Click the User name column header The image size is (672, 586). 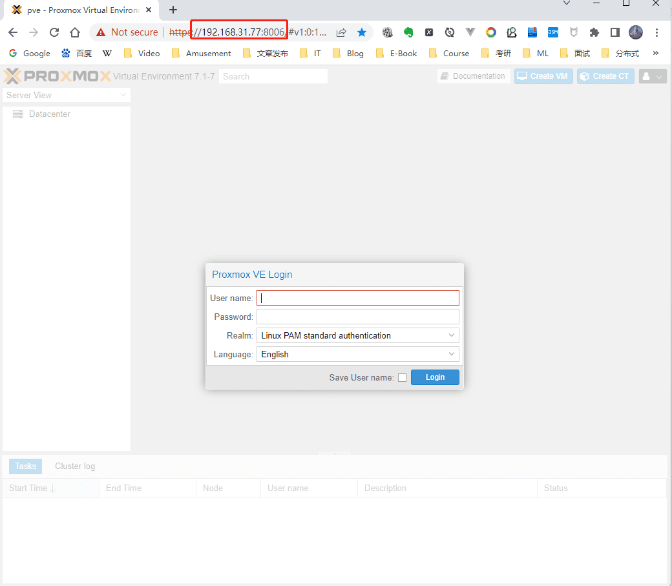[x=309, y=488]
